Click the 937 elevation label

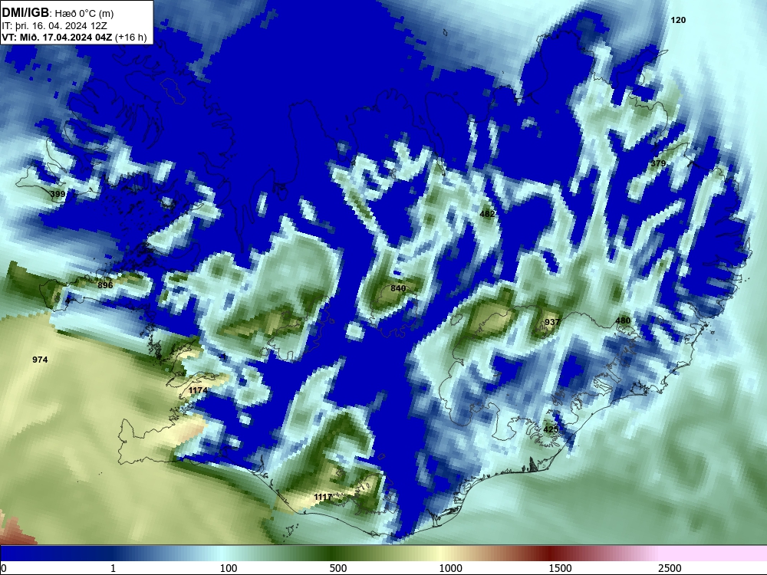tap(551, 322)
